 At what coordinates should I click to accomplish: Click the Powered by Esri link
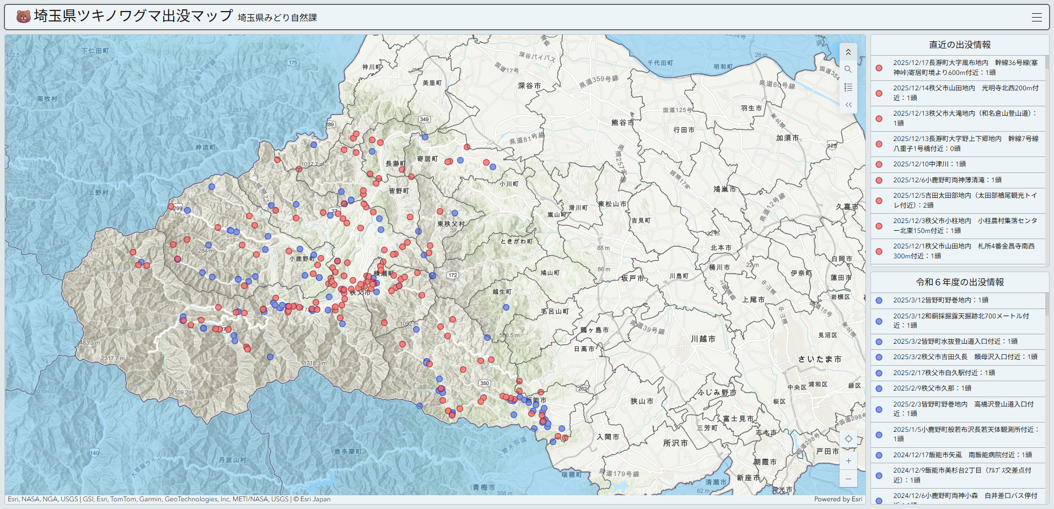837,499
